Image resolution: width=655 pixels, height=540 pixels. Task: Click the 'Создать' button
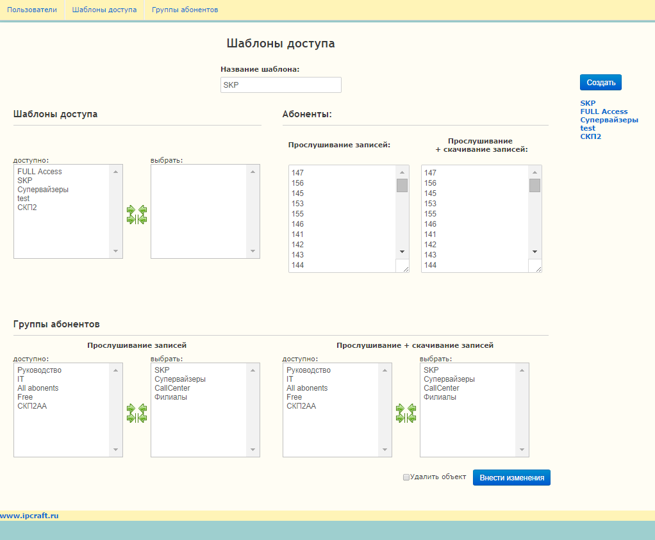[x=601, y=82]
